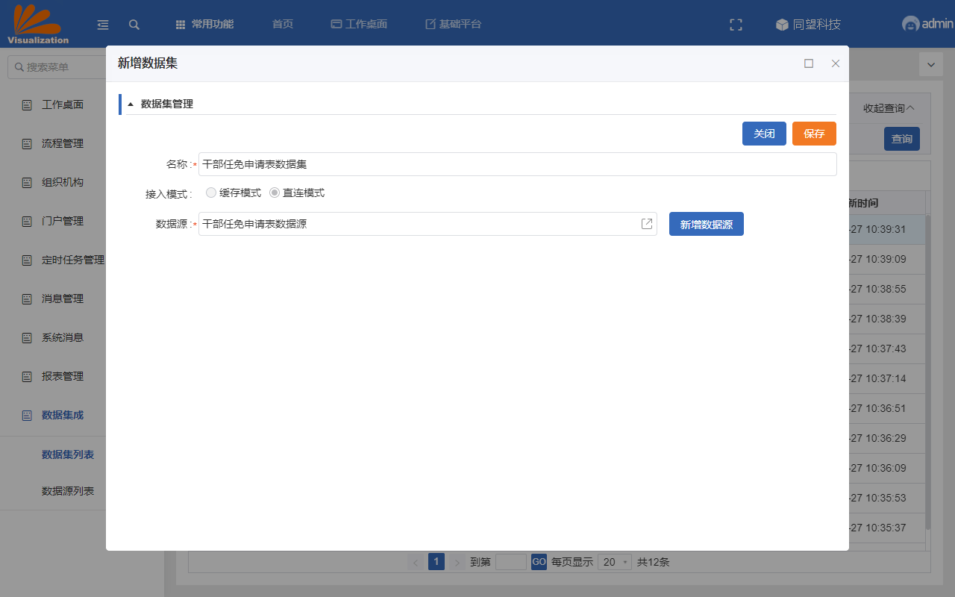Click the 同望科技 cube icon
955x597 pixels.
click(x=782, y=25)
